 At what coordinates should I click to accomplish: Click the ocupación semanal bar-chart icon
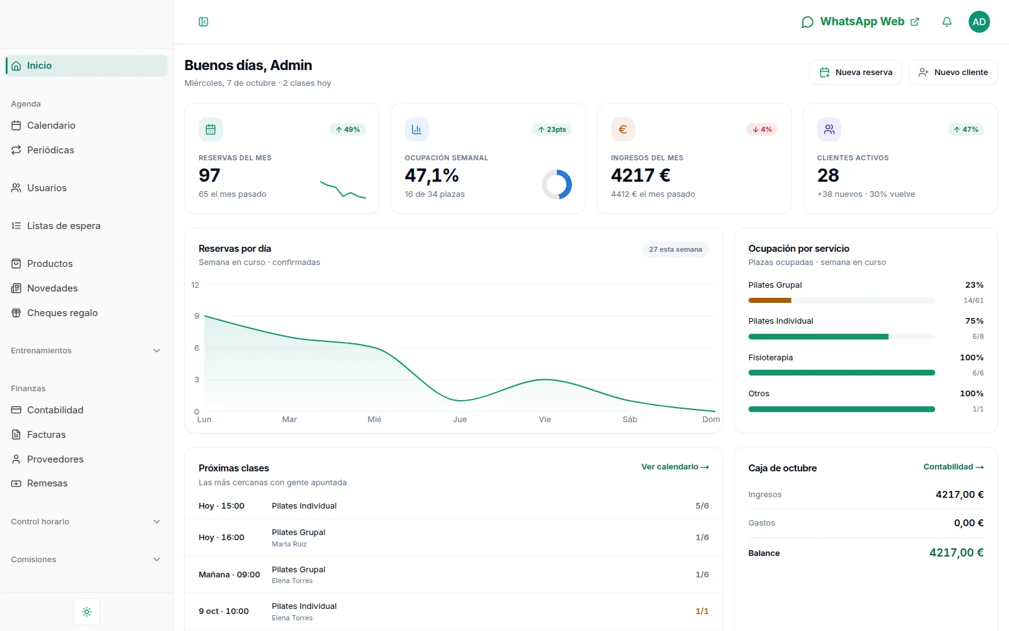tap(417, 129)
